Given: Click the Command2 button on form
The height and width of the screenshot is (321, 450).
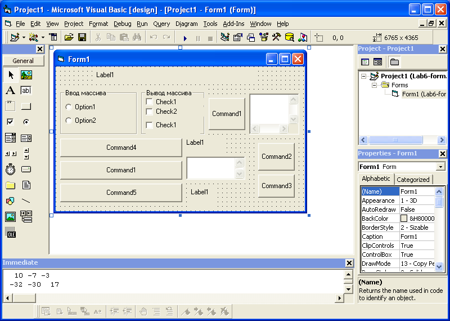Looking at the screenshot, I should click(x=276, y=157).
